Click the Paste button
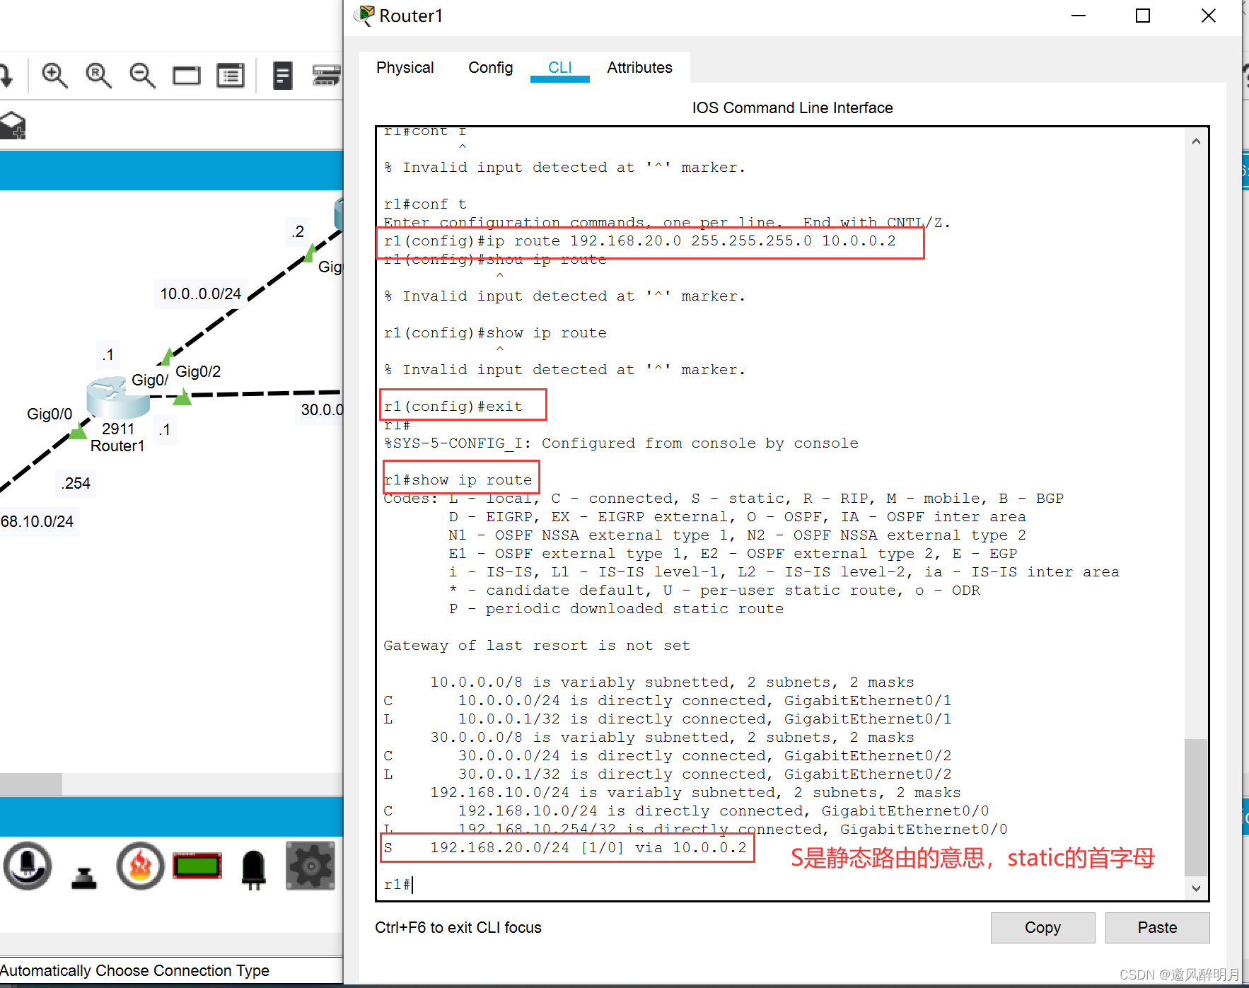Viewport: 1249px width, 988px height. coord(1158,927)
